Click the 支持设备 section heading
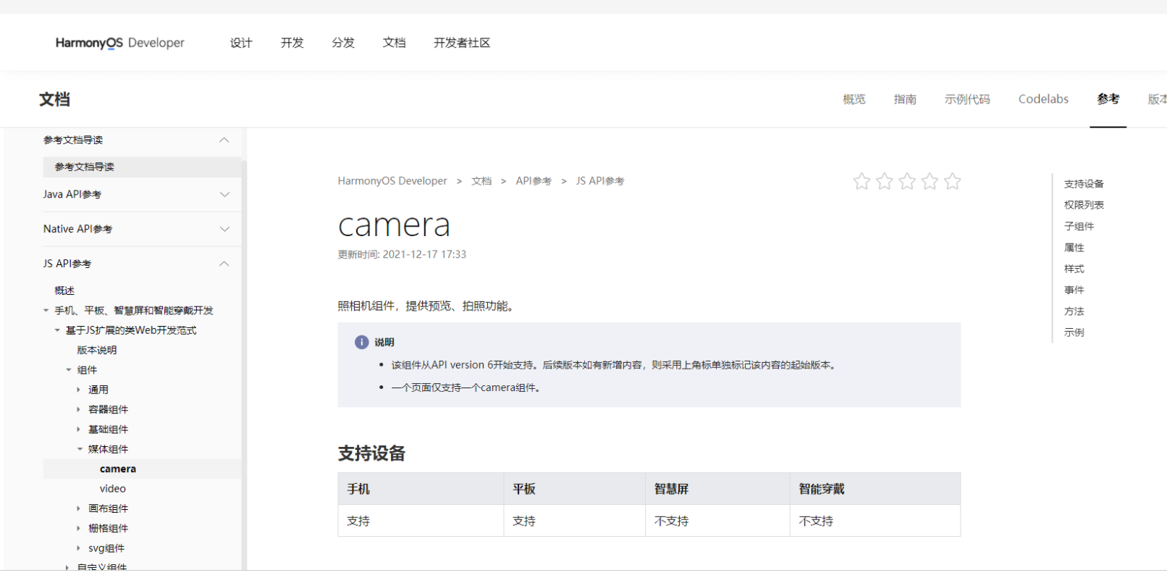1167x578 pixels. click(371, 453)
